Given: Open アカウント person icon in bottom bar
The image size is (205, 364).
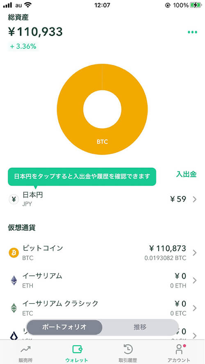Looking at the screenshot, I should [179, 349].
